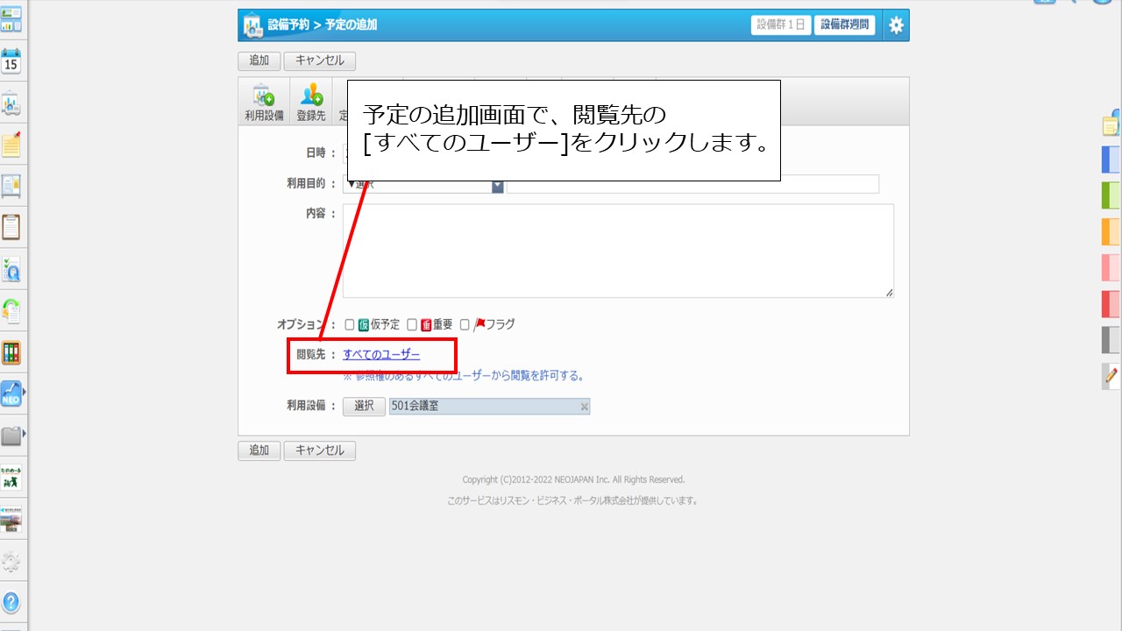The width and height of the screenshot is (1122, 631).
Task: Click the 登録先 toolbar icon
Action: 311,103
